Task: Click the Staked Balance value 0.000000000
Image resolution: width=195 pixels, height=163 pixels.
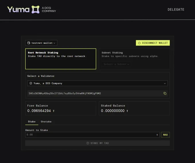Action: click(113, 111)
